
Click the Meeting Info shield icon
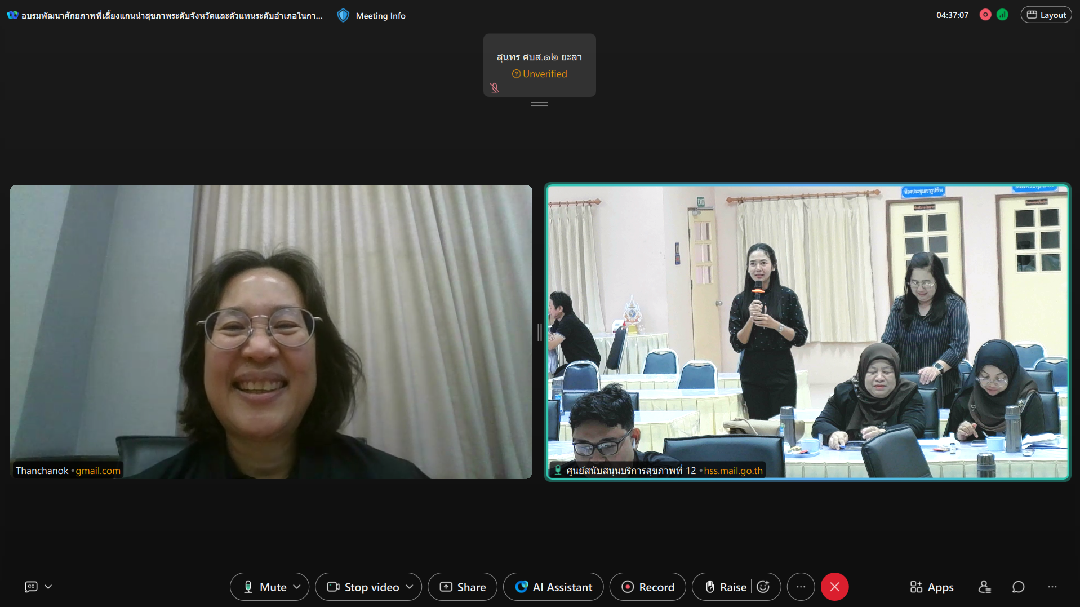coord(343,16)
